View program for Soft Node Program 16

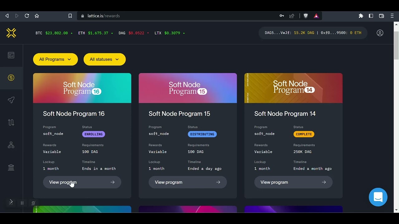(x=82, y=182)
